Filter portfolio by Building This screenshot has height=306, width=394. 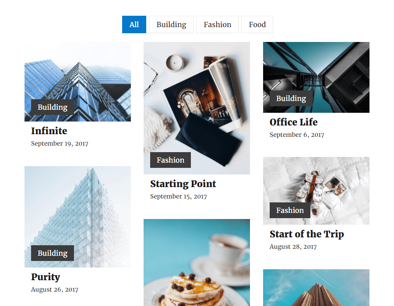(x=171, y=24)
